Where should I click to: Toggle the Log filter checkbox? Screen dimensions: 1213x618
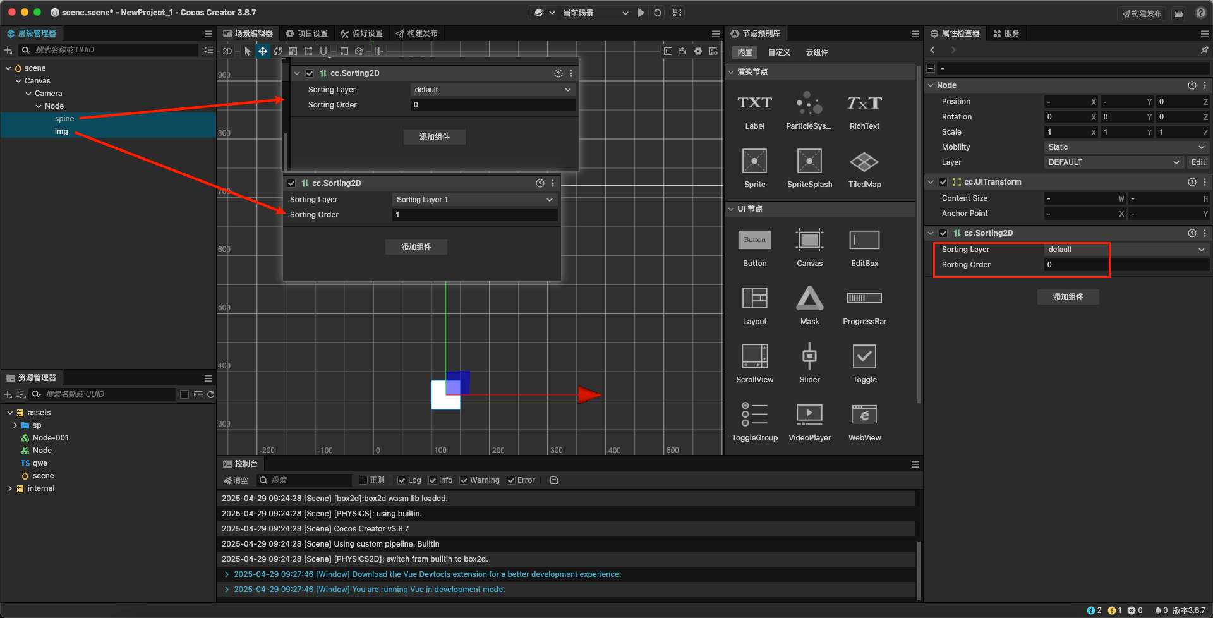[x=402, y=480]
